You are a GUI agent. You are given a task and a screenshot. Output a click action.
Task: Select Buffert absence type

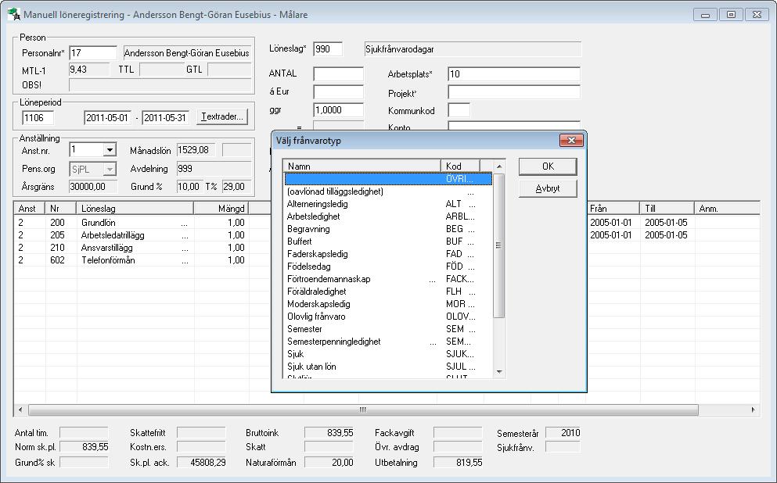(x=388, y=241)
